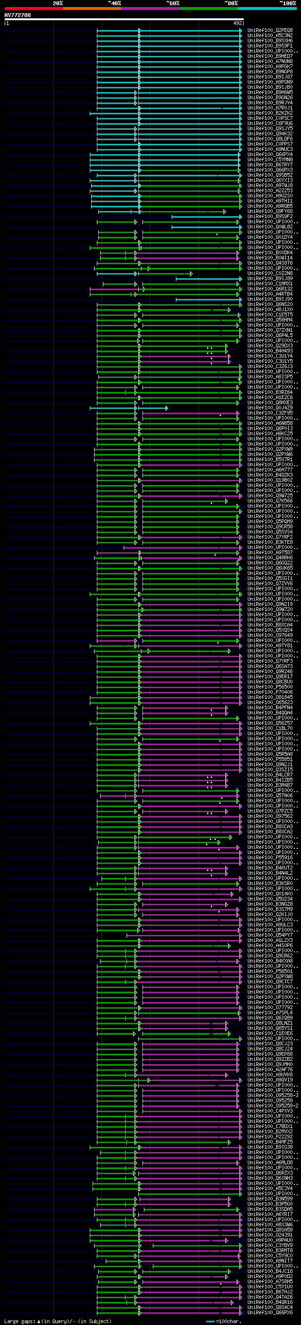
Task: Click the orange ~40% identity legend bar
Action: coord(92,8)
